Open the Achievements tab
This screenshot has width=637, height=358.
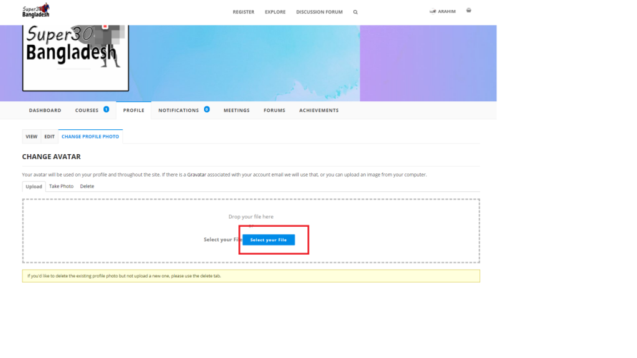tap(319, 111)
